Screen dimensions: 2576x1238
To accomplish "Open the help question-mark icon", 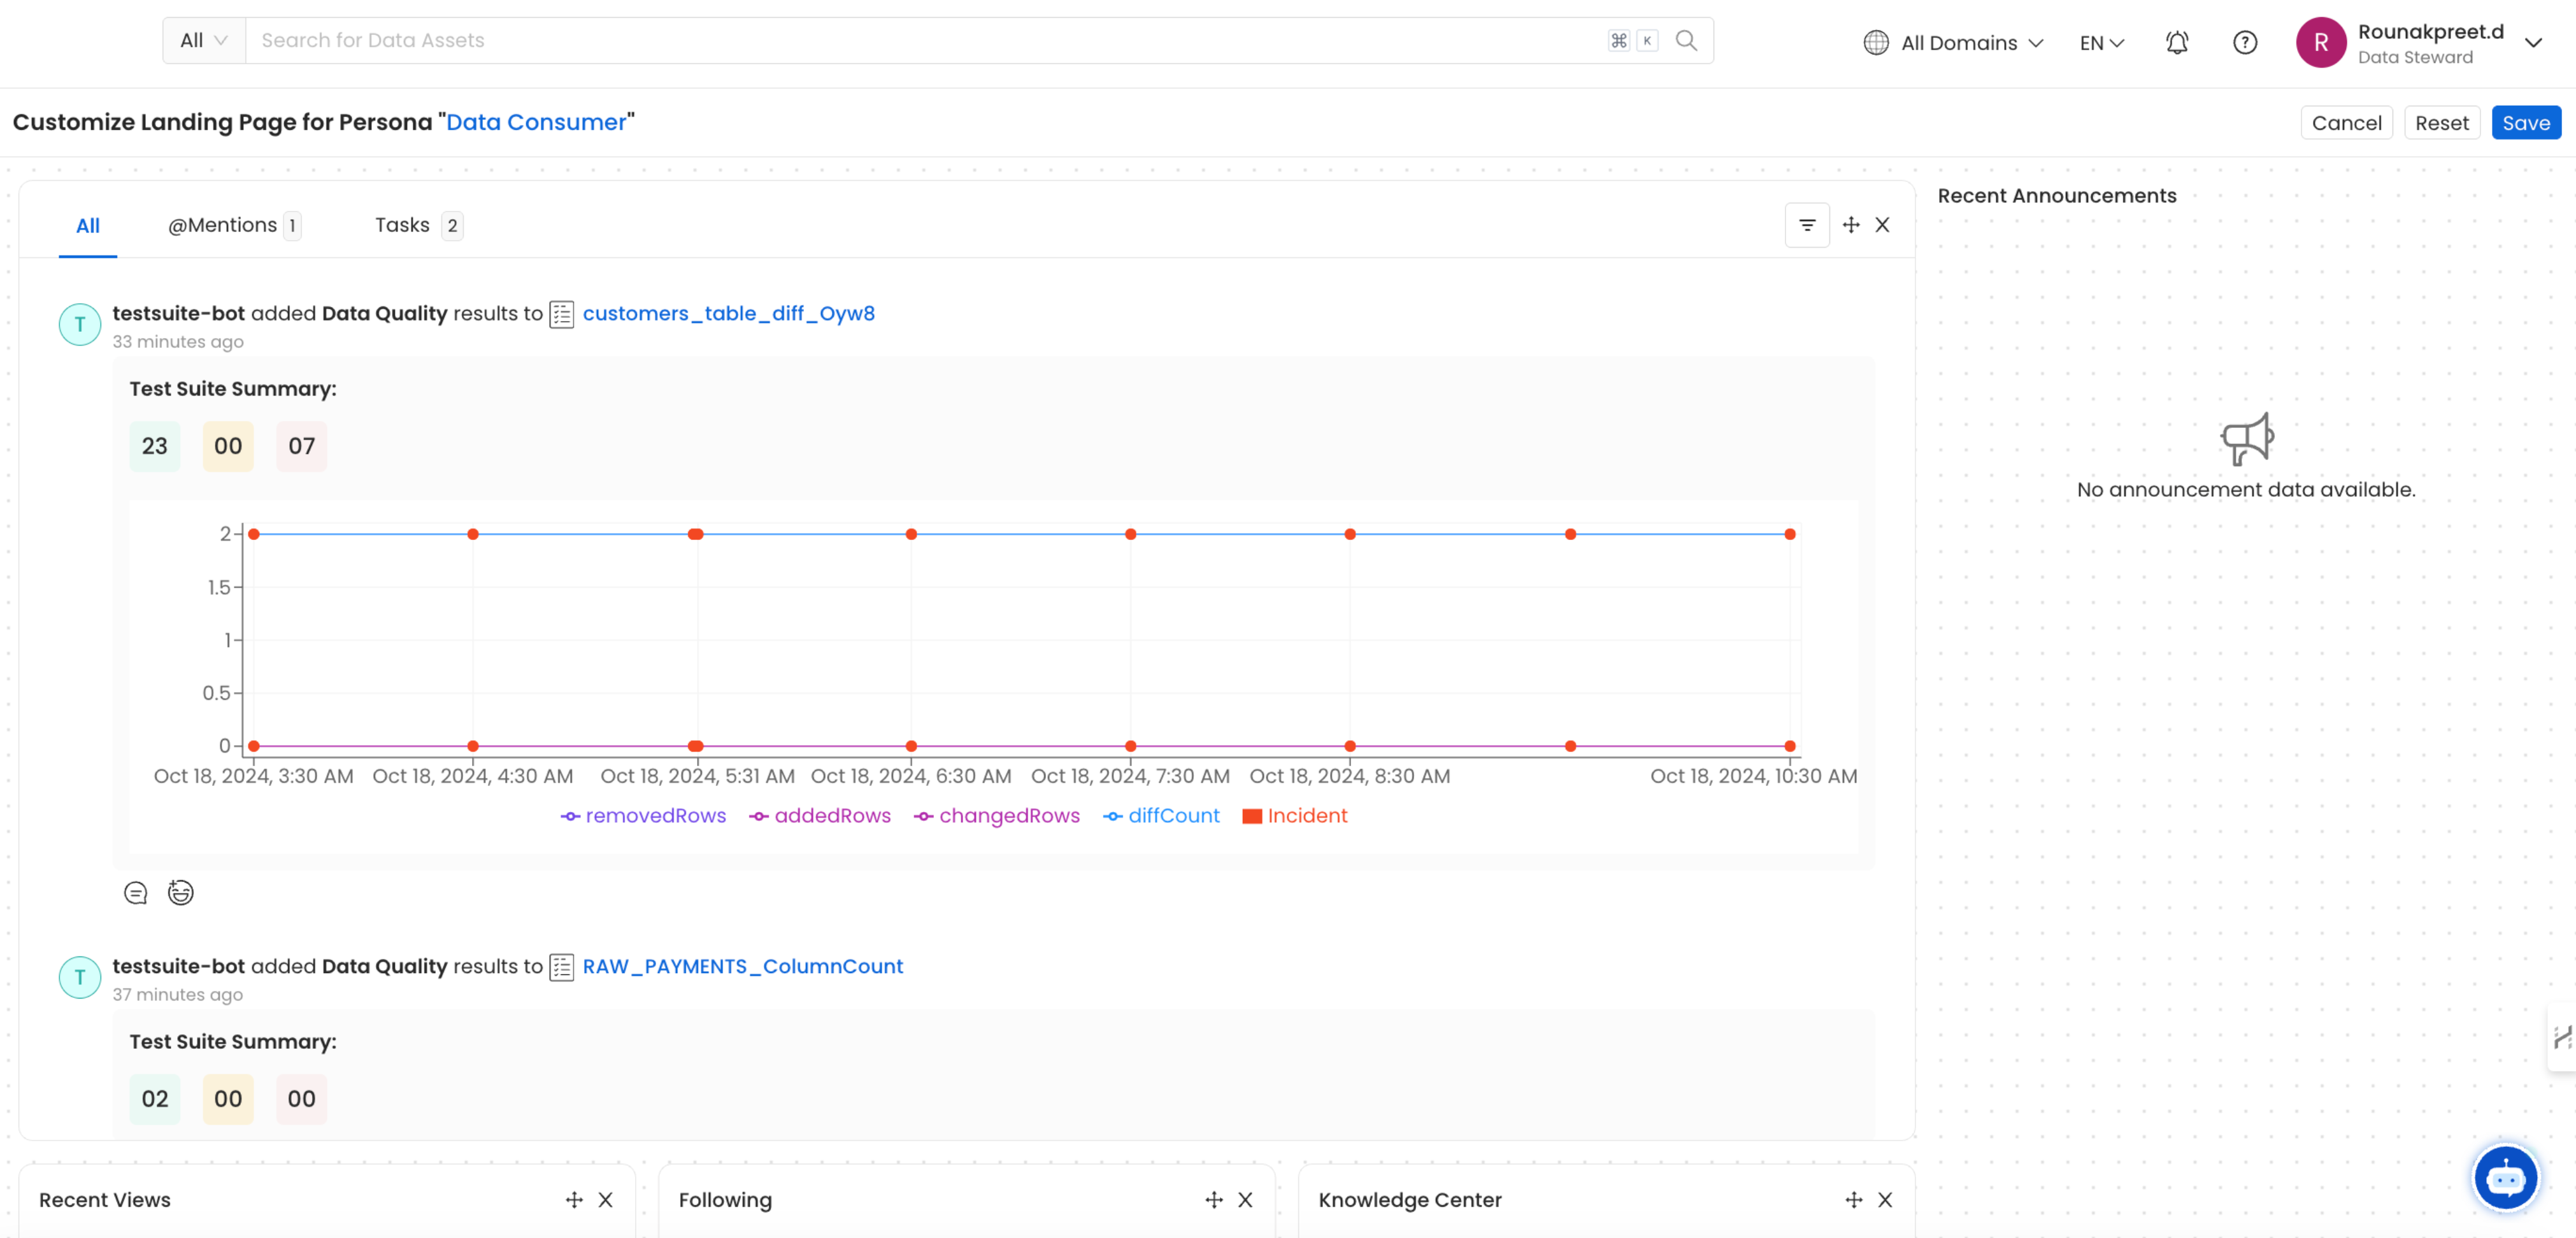I will 2244,42.
